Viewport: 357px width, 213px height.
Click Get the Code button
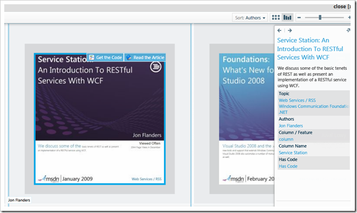(x=105, y=58)
